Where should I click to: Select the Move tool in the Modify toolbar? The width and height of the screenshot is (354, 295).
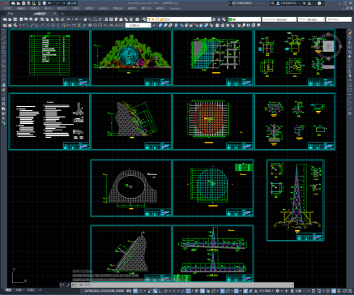pos(350,57)
